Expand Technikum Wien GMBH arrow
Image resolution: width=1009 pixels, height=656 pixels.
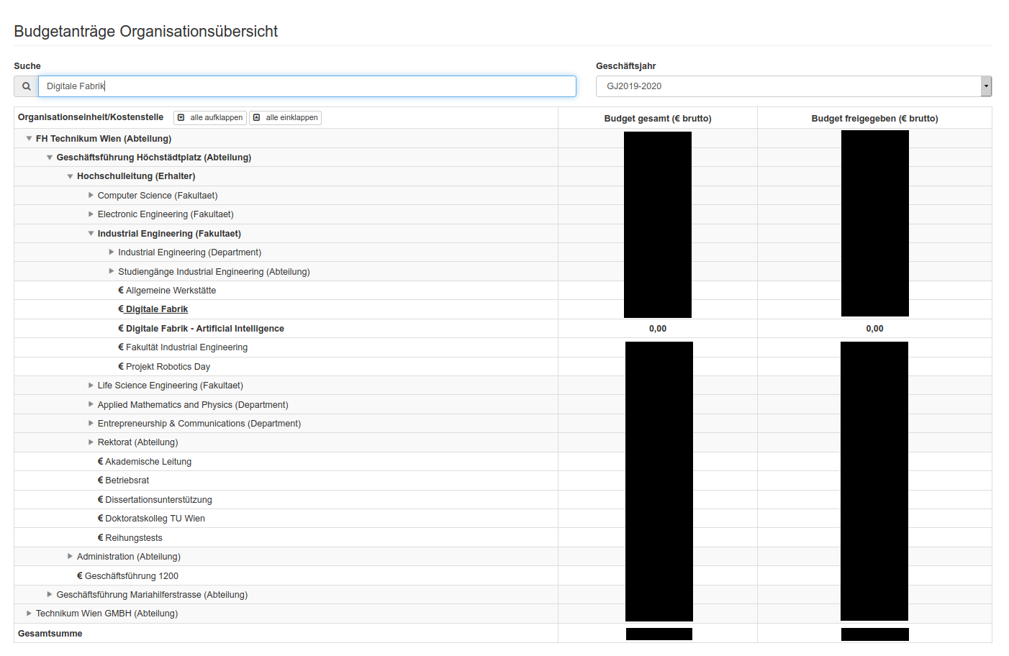[29, 614]
